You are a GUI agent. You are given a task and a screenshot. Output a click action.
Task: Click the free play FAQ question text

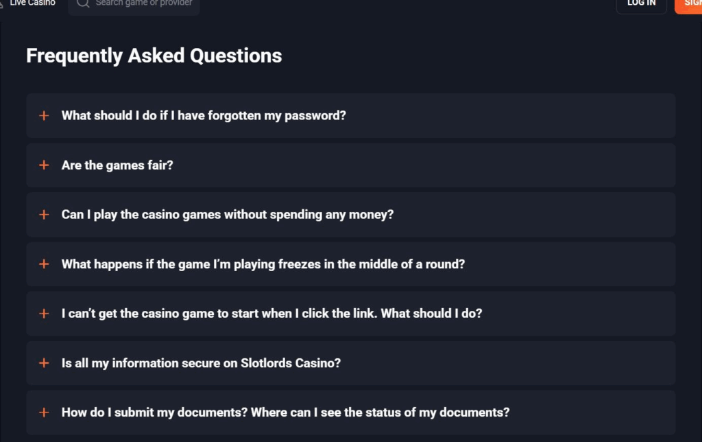227,214
